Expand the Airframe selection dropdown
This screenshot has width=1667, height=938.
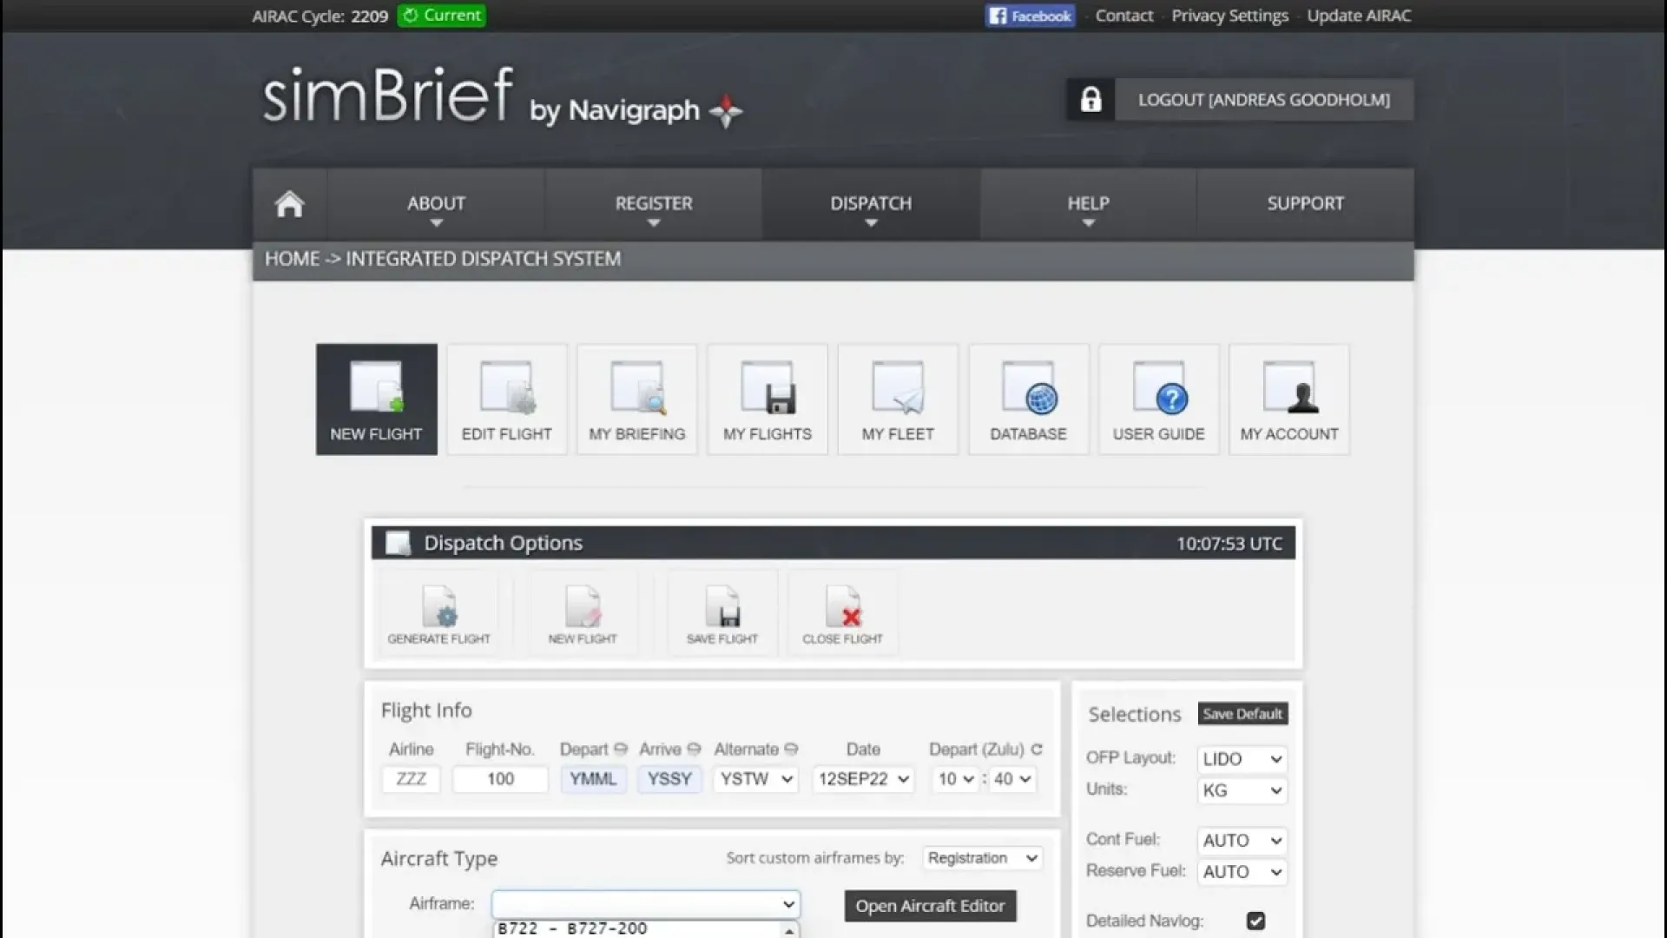pos(644,903)
